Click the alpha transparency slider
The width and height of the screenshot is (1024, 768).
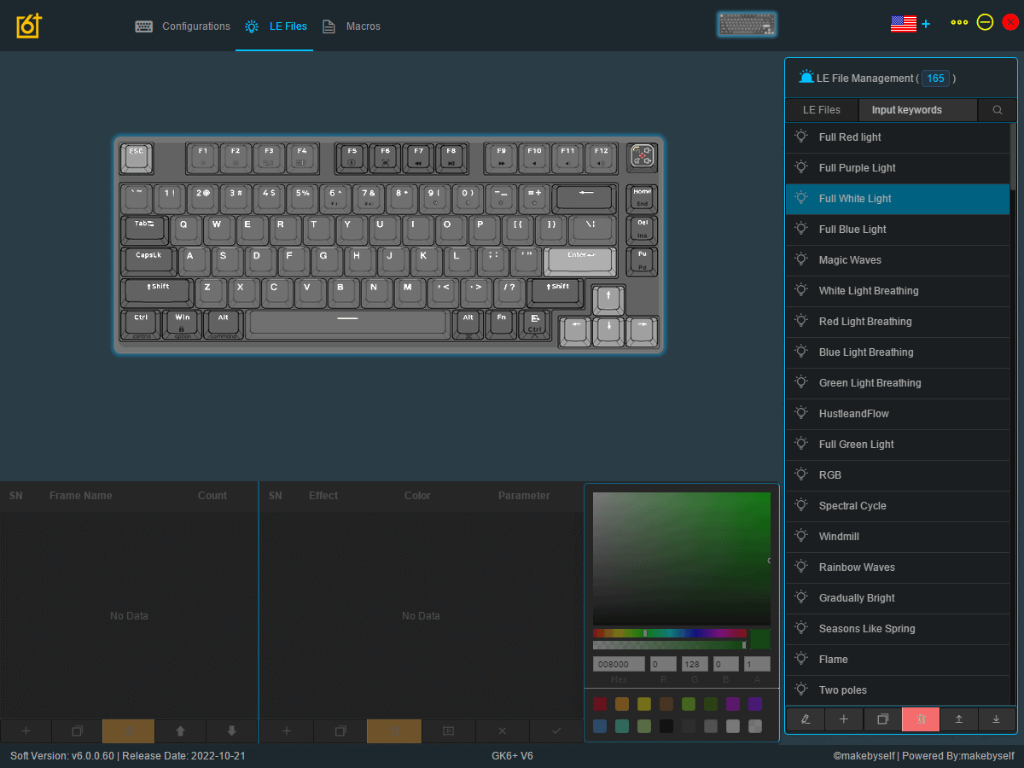(670, 645)
